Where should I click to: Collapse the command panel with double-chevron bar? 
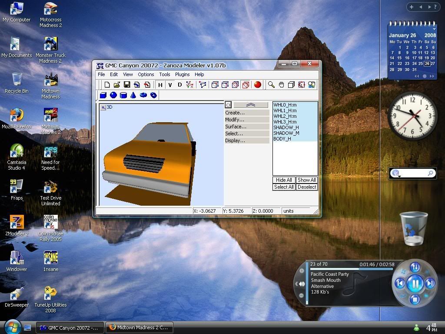point(251,105)
